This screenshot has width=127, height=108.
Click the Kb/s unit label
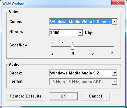point(89,33)
